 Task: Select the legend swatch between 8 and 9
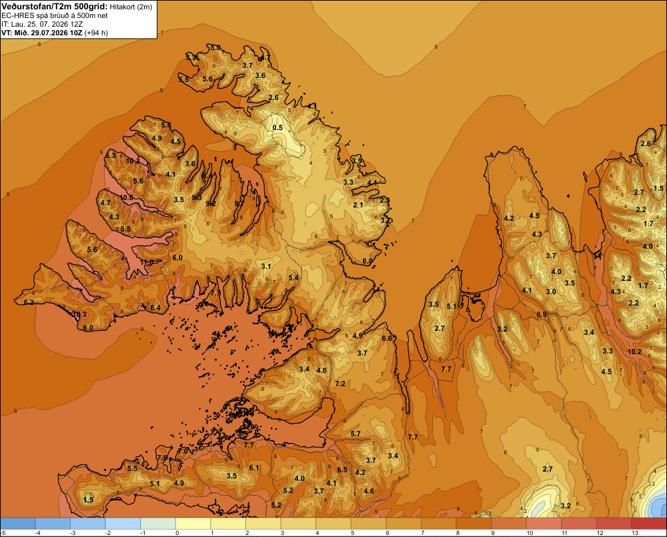[x=474, y=524]
